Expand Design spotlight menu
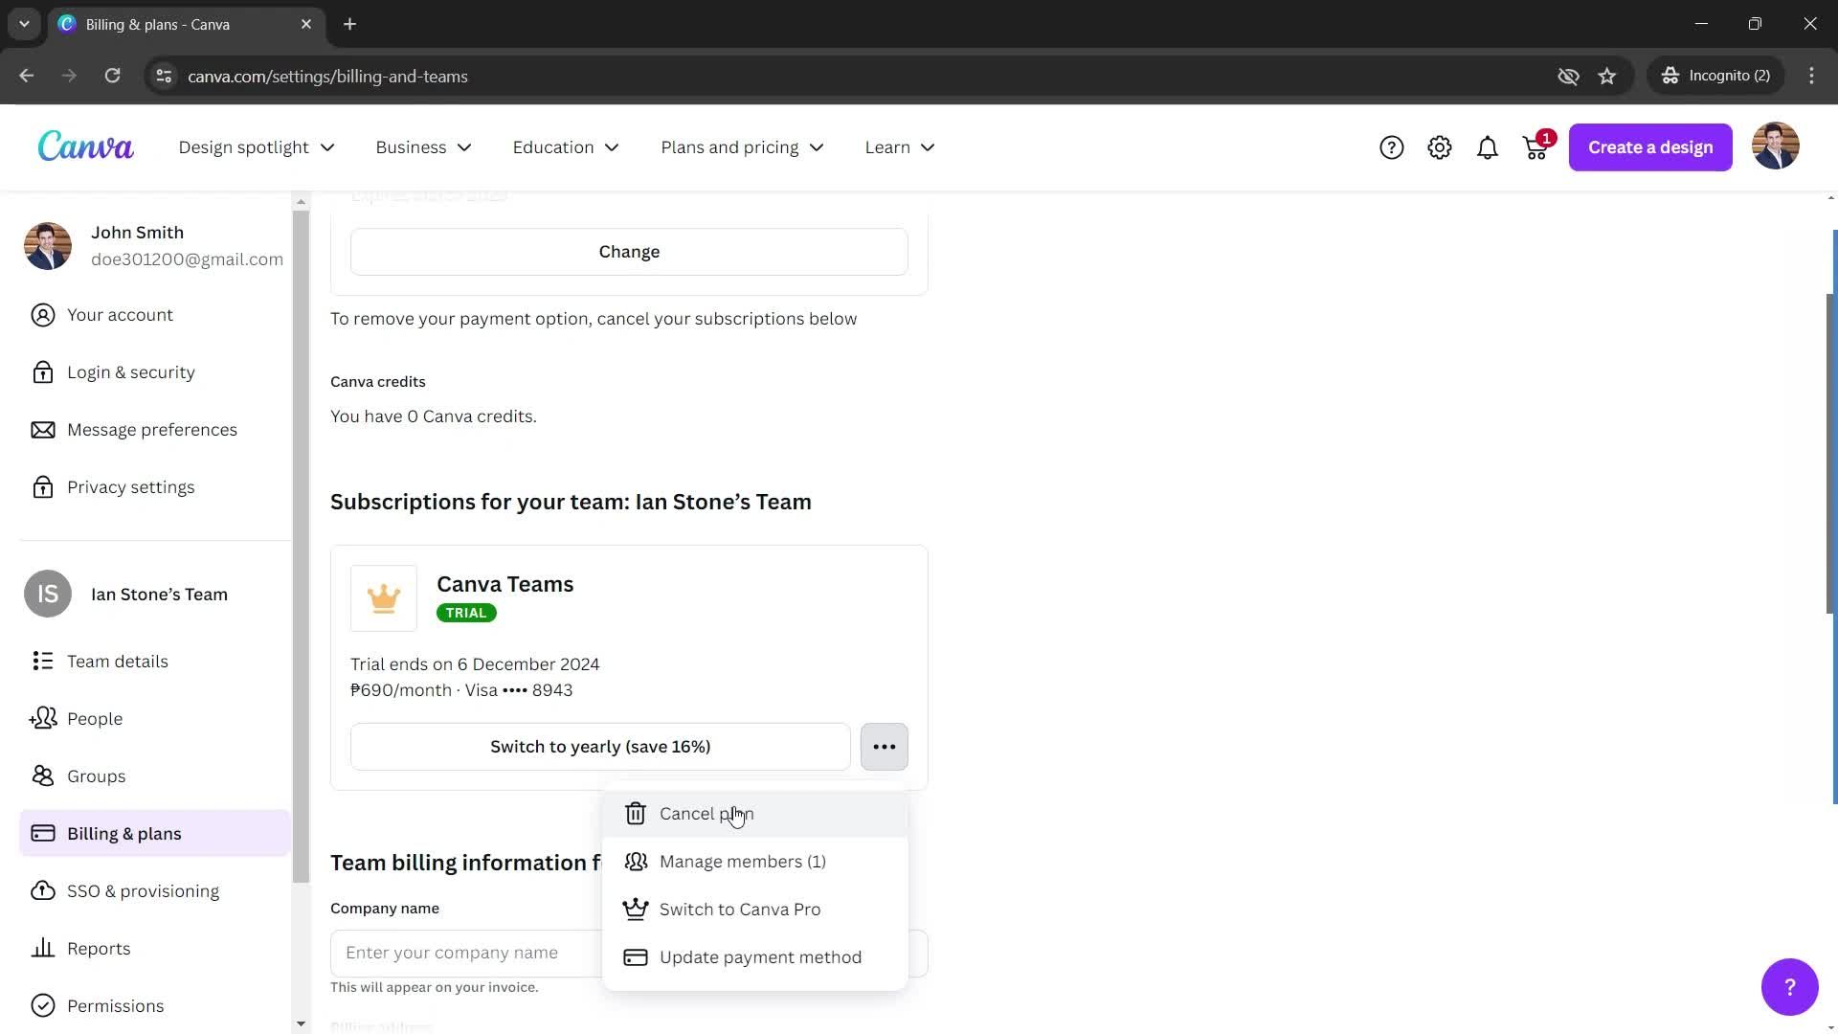1838x1034 pixels. [256, 147]
